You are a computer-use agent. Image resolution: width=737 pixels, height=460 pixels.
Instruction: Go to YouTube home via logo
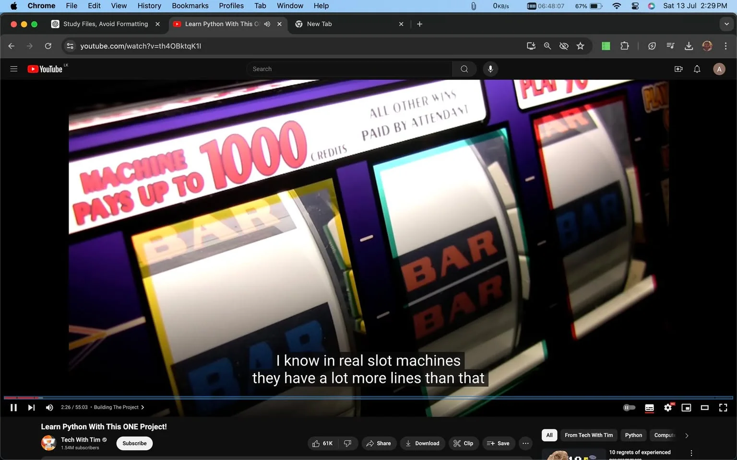(45, 69)
